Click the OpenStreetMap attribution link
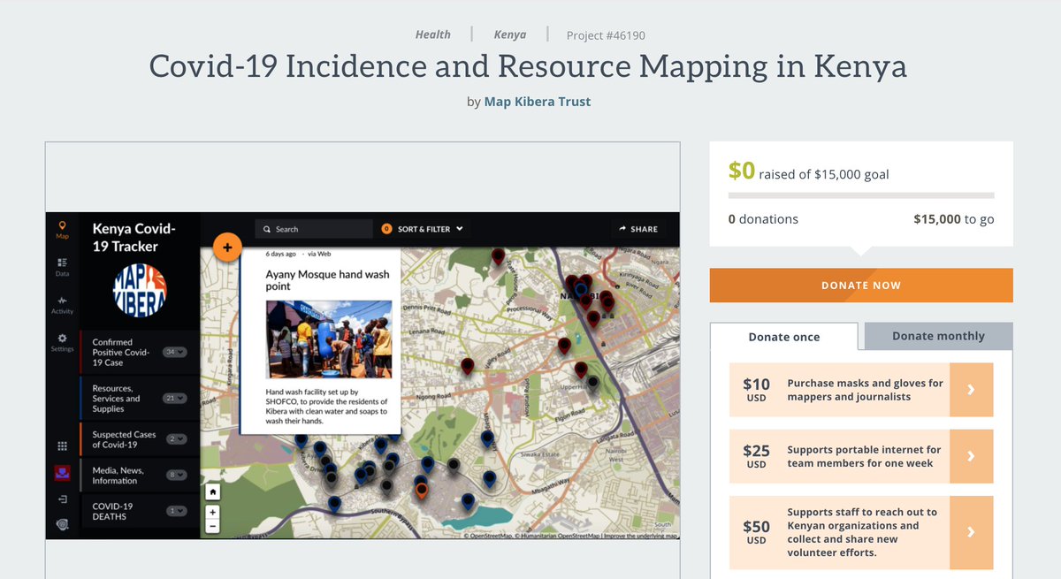Screen dimensions: 1061x579 489,536
